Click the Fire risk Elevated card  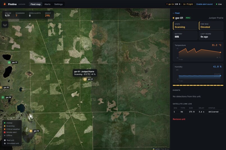[211, 26]
